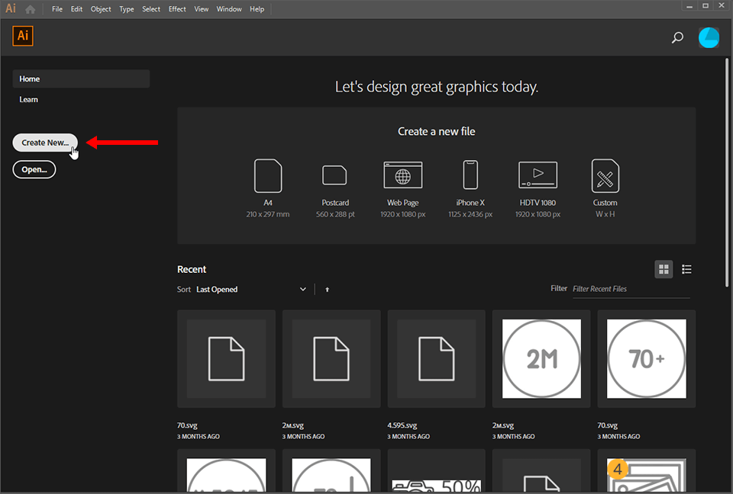
Task: Choose the Postcard preset icon
Action: point(334,175)
